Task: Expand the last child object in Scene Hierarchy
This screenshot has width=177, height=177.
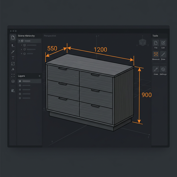Action: click(22, 53)
